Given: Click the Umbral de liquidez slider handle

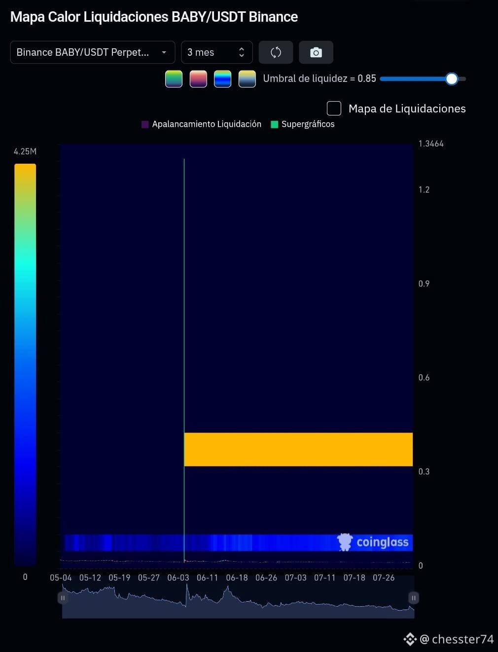Looking at the screenshot, I should point(452,79).
